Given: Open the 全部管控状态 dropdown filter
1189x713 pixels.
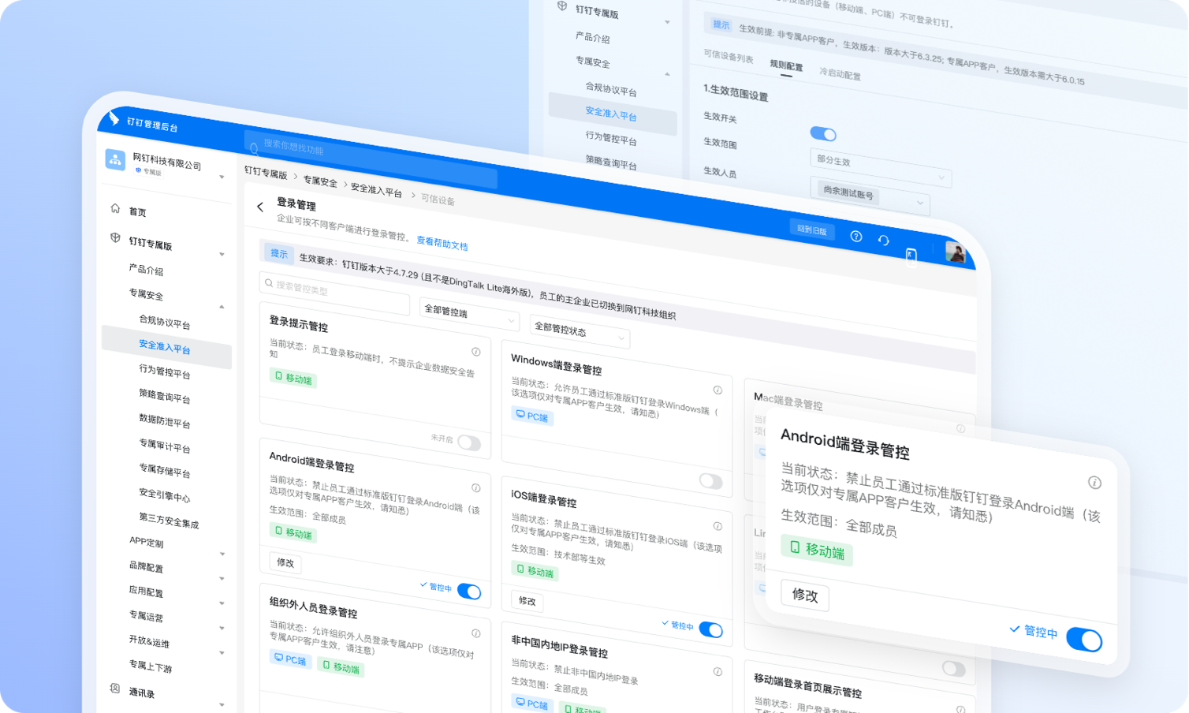Looking at the screenshot, I should (580, 331).
